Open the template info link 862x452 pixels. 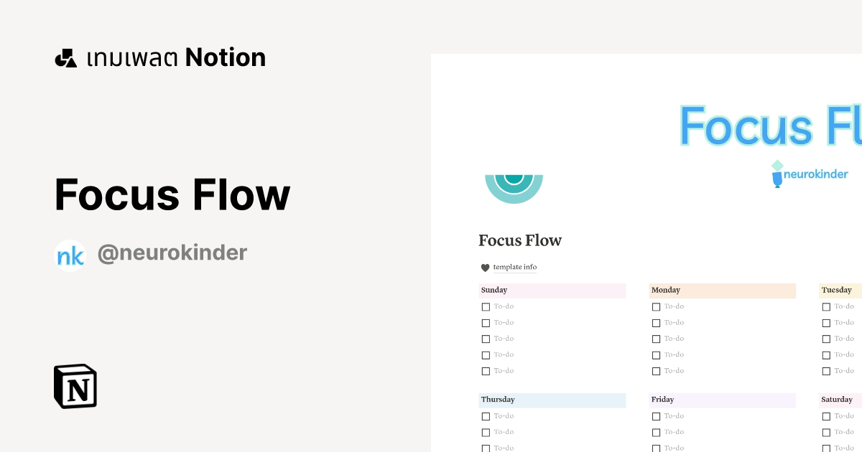tap(514, 267)
